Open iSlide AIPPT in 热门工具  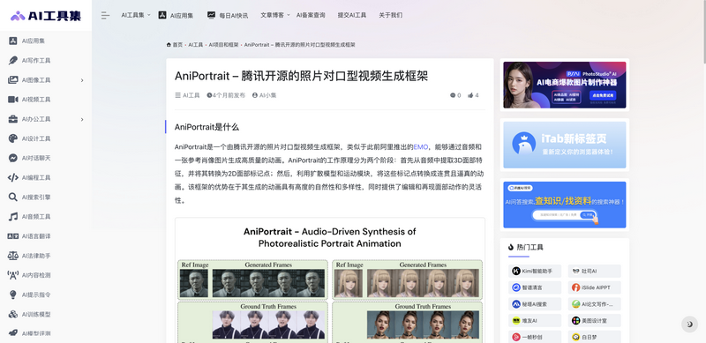point(594,287)
